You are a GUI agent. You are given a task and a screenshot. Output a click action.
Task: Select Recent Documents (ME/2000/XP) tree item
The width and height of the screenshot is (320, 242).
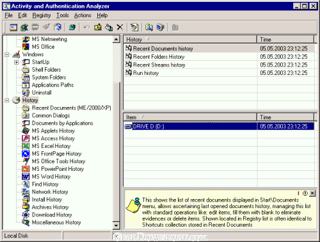point(72,108)
